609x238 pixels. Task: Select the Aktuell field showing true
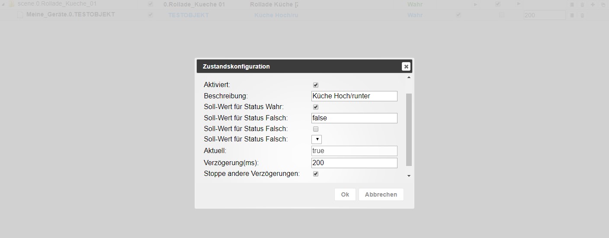[354, 151]
